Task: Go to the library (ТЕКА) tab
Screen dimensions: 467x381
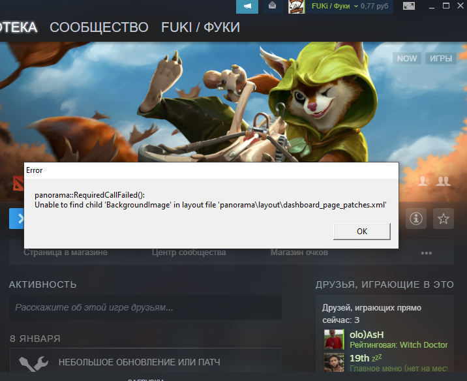Action: click(18, 27)
